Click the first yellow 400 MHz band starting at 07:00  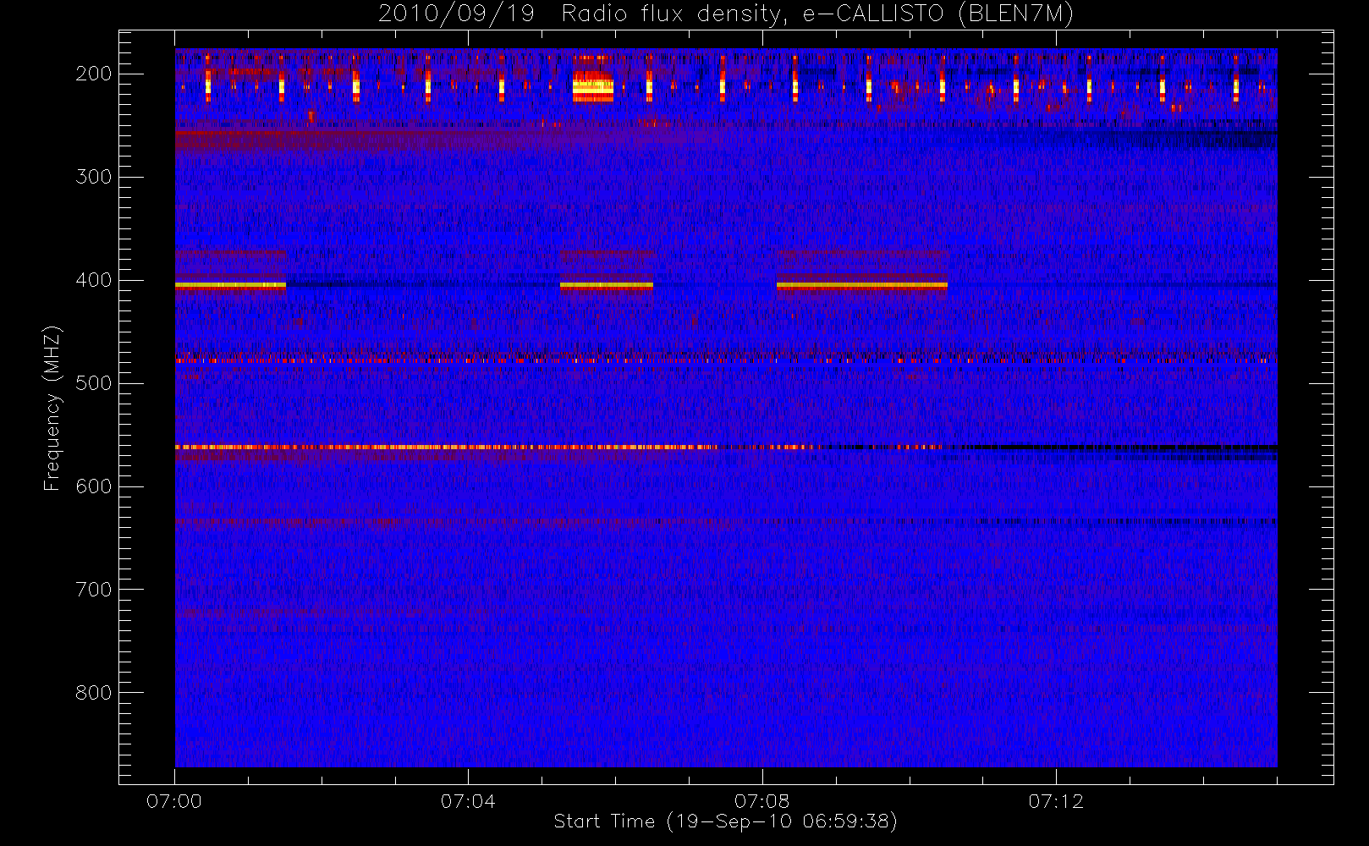230,286
